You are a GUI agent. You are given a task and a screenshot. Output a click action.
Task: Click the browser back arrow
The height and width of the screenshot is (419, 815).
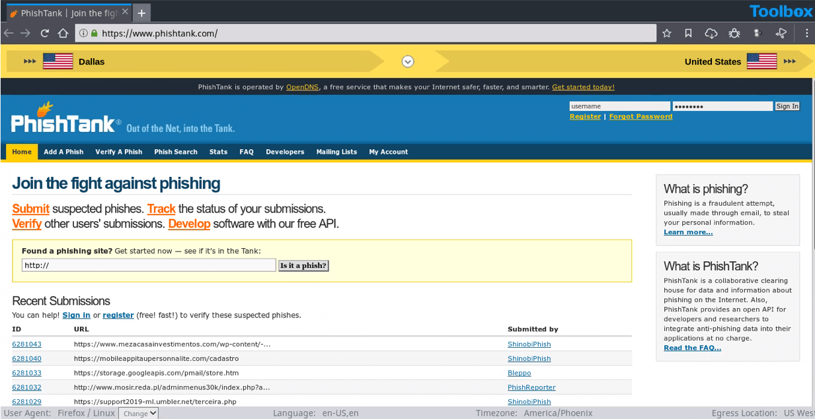coord(8,33)
